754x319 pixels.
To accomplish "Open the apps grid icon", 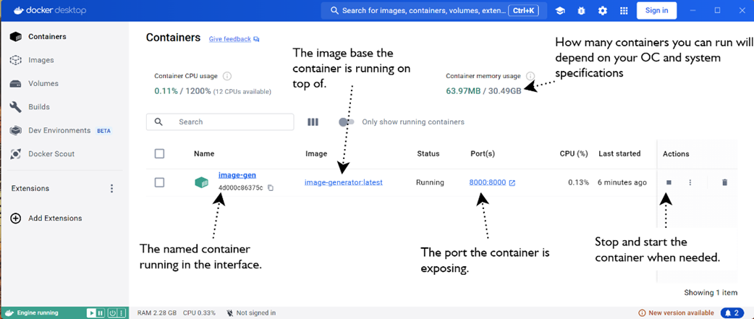I will [x=624, y=11].
